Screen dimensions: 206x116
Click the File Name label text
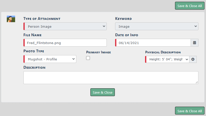pyautogui.click(x=32, y=35)
